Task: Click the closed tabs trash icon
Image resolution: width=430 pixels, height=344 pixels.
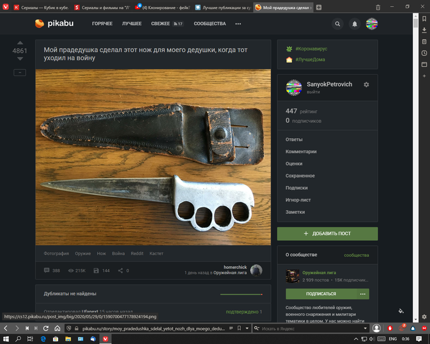Action: coord(378,7)
